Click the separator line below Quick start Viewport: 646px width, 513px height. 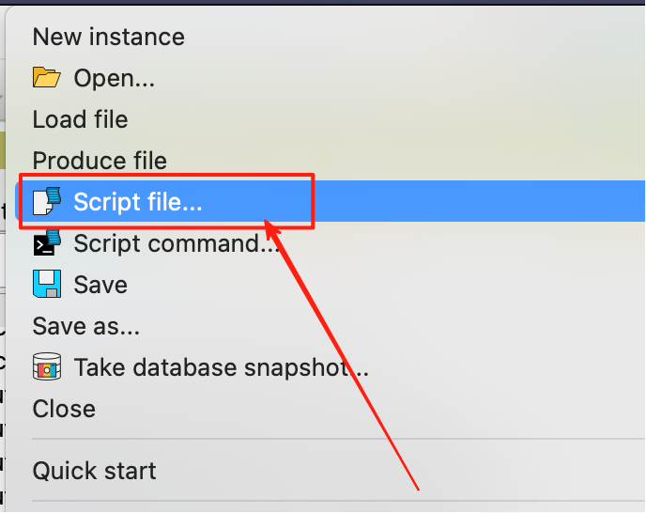(338, 501)
